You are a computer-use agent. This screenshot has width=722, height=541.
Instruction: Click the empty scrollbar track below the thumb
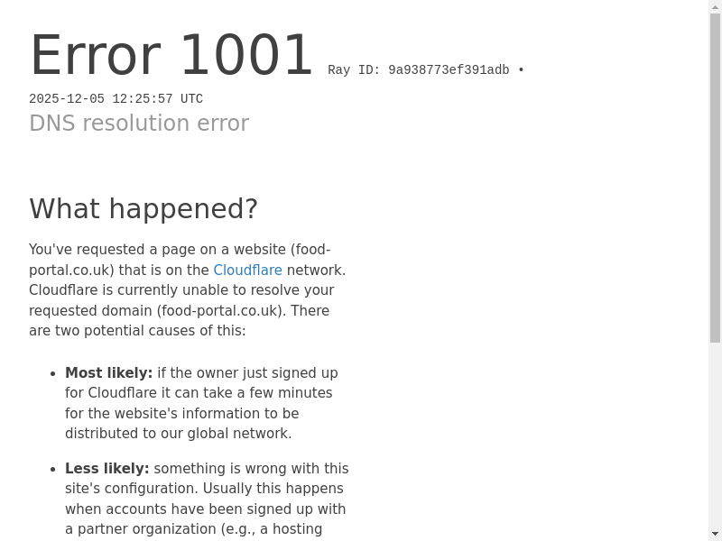(715, 435)
